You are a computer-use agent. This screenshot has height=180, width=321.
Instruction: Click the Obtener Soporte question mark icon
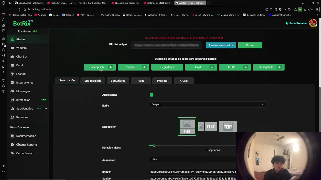click(12, 145)
